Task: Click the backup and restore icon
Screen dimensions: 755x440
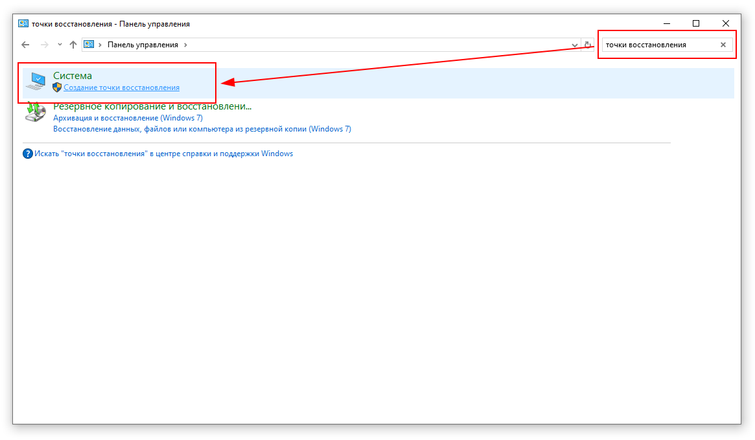Action: pyautogui.click(x=36, y=112)
